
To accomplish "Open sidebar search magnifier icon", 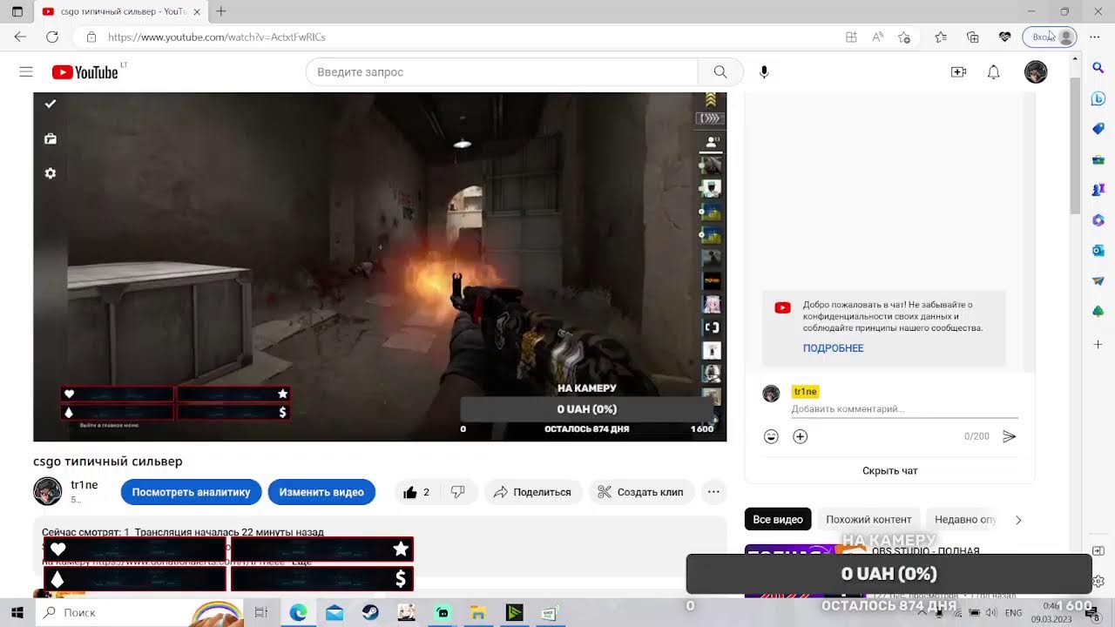I will pos(1098,68).
